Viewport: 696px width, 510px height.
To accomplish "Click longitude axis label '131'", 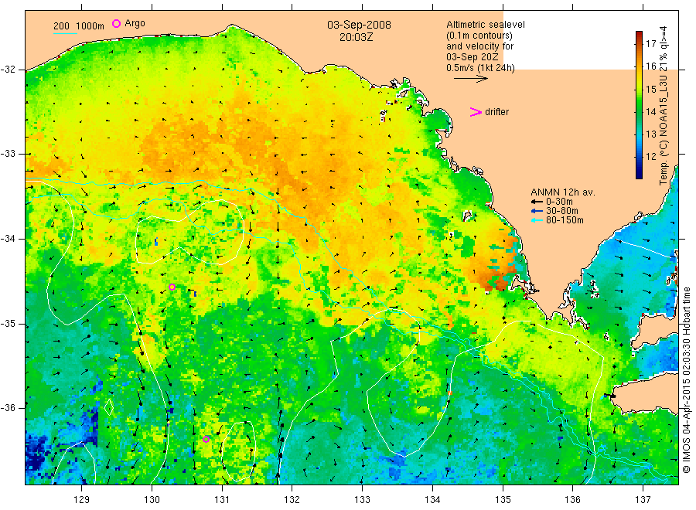I will (222, 500).
